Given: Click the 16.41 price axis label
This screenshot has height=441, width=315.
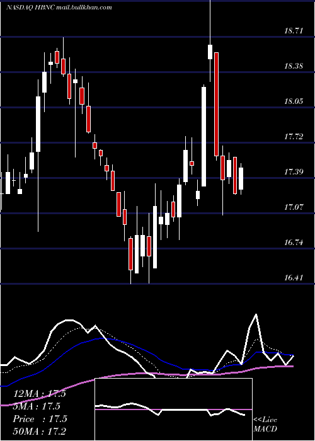Looking at the screenshot, I should (294, 278).
